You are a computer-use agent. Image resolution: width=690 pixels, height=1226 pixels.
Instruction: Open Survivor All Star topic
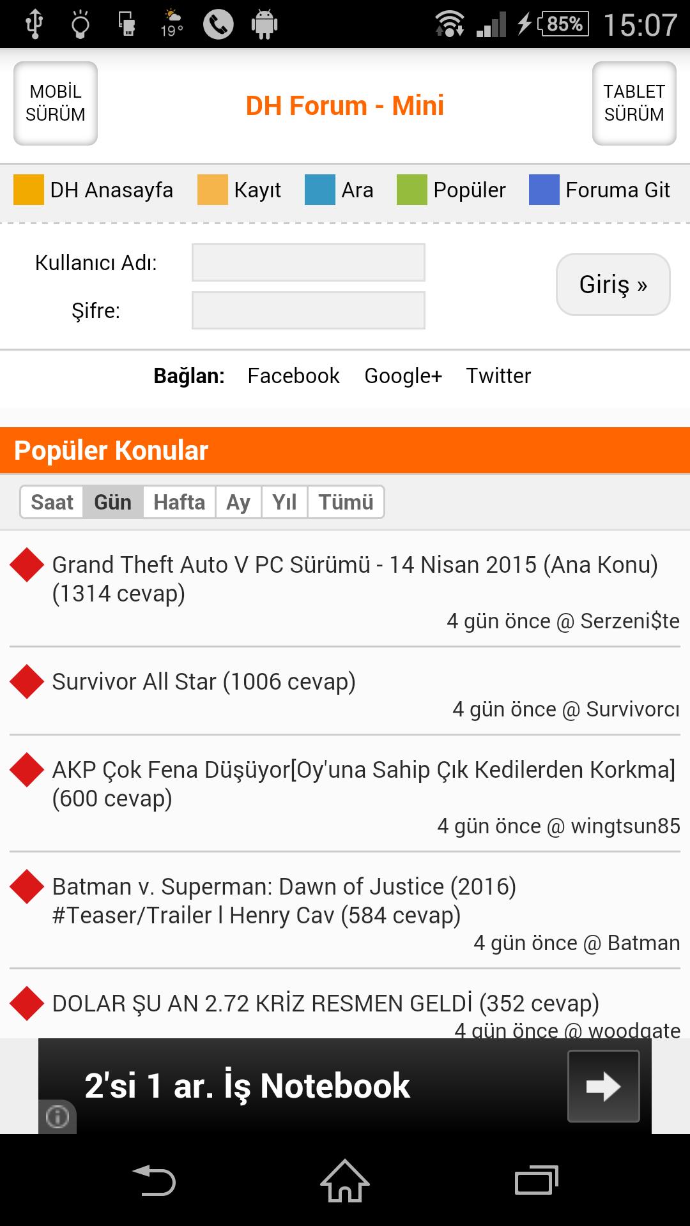tap(204, 682)
